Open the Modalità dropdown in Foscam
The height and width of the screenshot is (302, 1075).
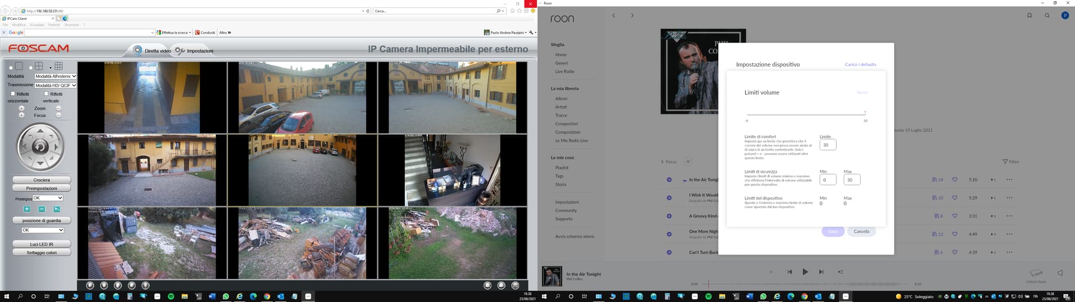point(55,76)
